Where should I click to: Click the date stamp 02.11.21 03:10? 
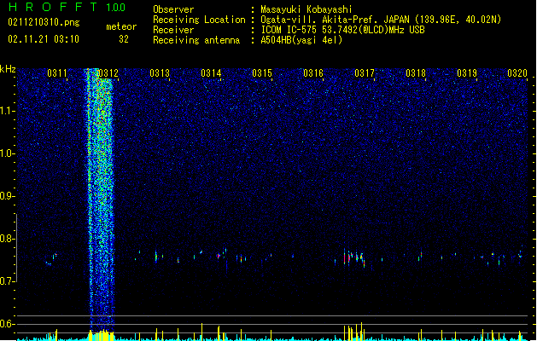click(44, 39)
